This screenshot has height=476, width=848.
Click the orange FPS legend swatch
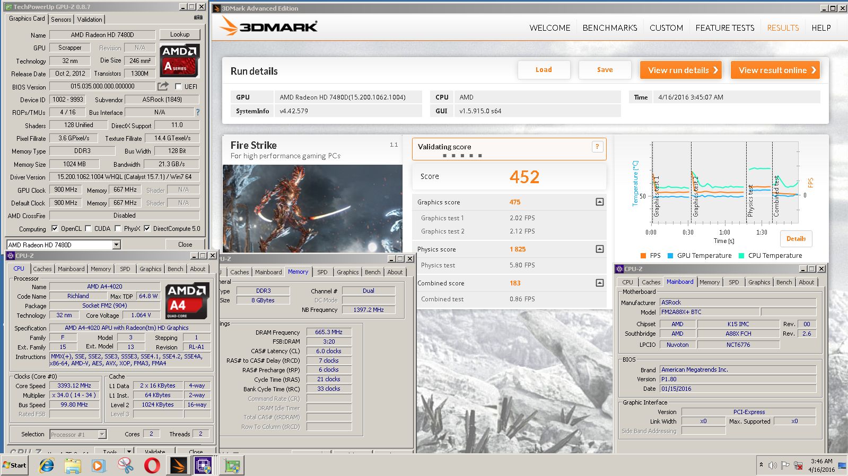(x=643, y=256)
